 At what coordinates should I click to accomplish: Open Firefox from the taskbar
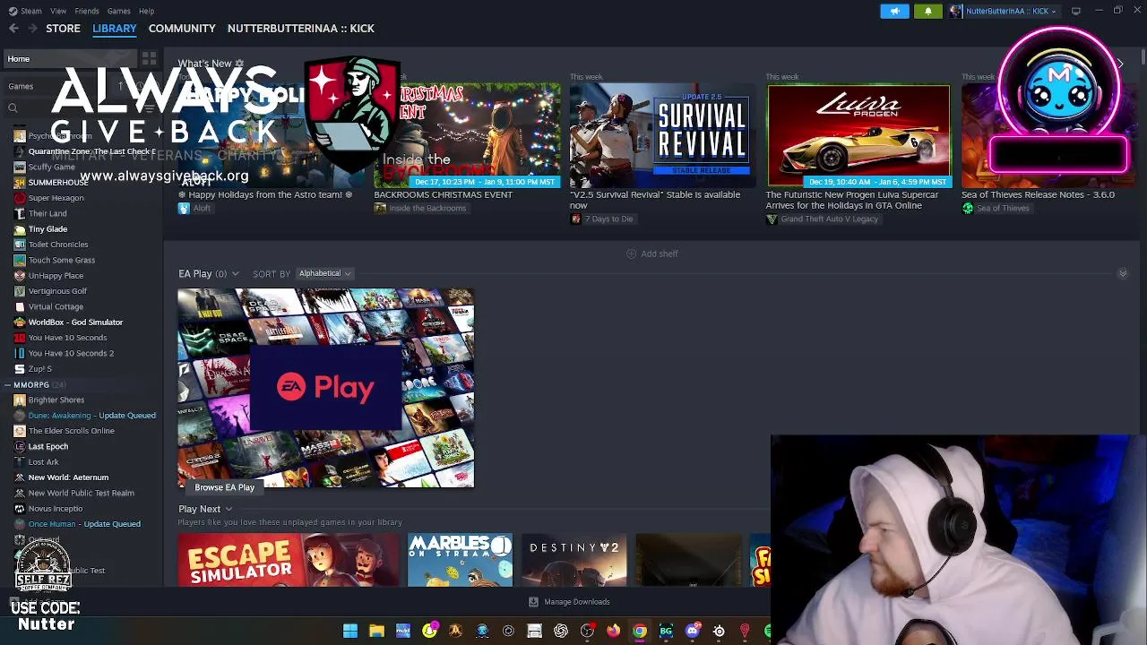613,631
